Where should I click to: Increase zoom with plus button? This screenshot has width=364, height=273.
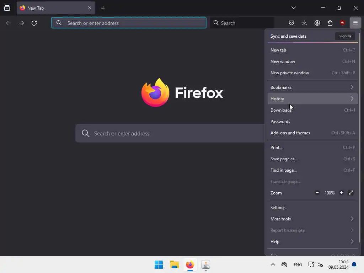click(341, 193)
